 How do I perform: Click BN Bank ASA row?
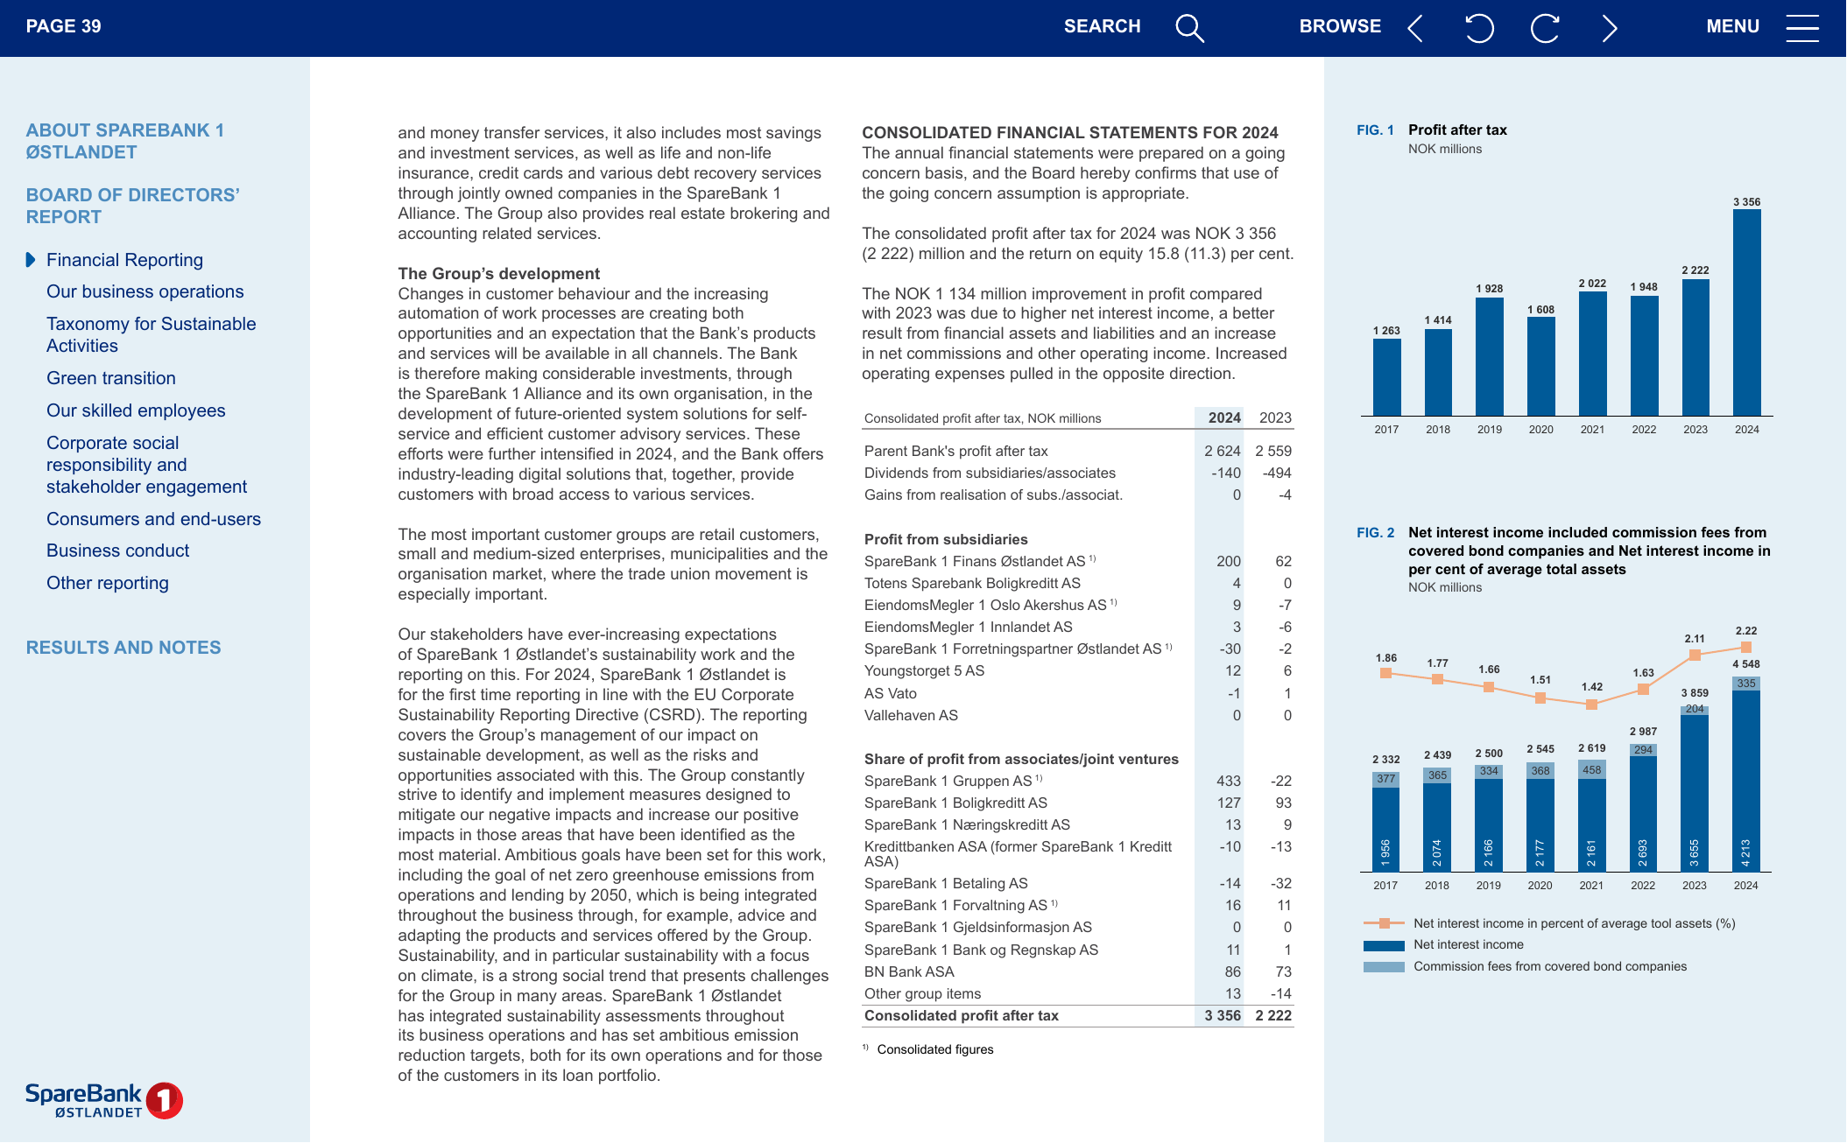(1077, 972)
